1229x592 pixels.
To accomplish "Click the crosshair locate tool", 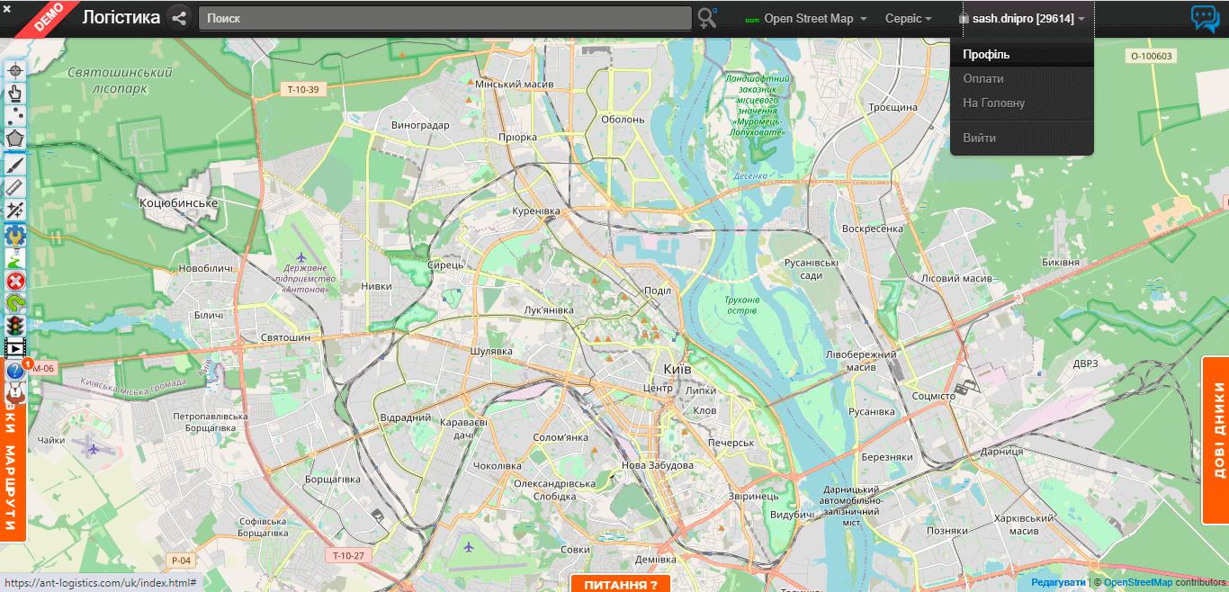I will pyautogui.click(x=15, y=70).
